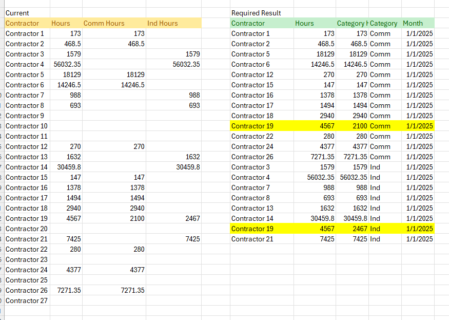The width and height of the screenshot is (449, 320).
Task: Click the truncated "Category H" header cell
Action: (x=352, y=23)
